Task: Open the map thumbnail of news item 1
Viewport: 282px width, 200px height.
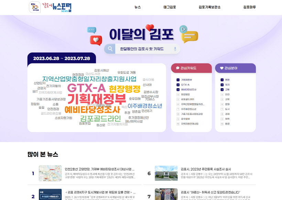Action: pyautogui.click(x=50, y=173)
